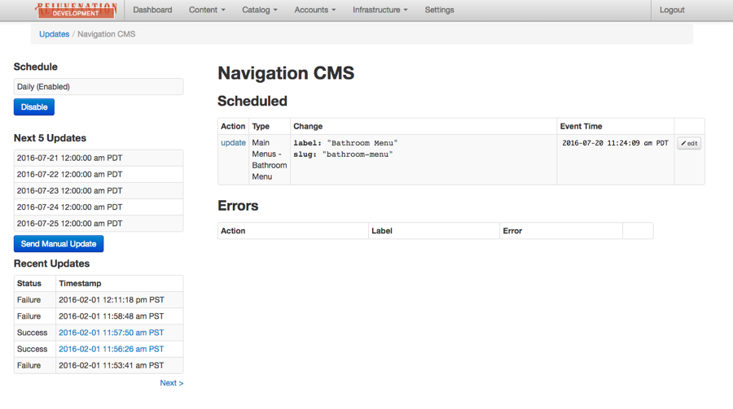Select the Daily (Enabled) schedule field
Viewport: 733px width, 409px height.
(99, 87)
